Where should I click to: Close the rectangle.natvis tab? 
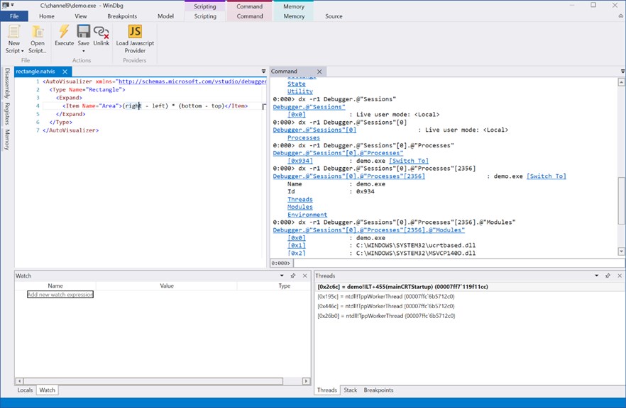point(65,72)
